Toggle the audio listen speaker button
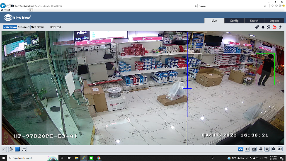The image size is (286, 161). 247,149
